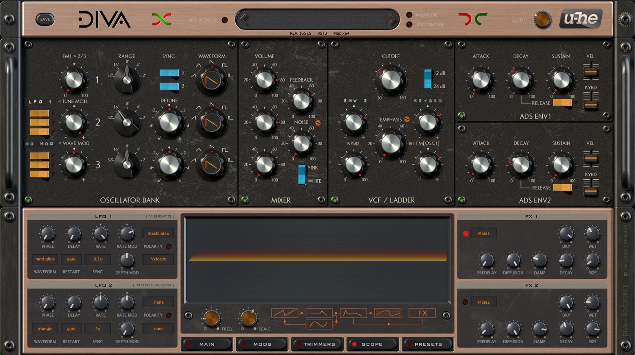
Task: Click the FX 1 Wet knob
Action: pyautogui.click(x=592, y=233)
